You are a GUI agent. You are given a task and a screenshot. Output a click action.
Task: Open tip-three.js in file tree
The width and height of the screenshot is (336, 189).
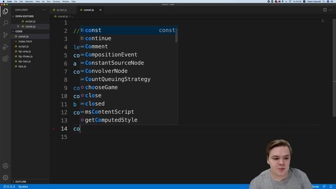click(x=25, y=56)
